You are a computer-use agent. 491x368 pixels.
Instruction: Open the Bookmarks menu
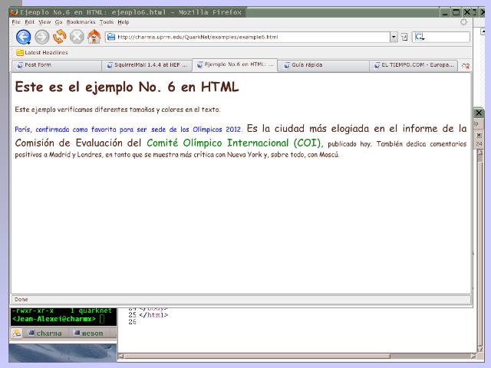[81, 22]
